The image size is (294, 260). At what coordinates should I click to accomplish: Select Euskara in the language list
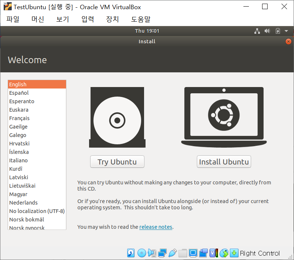pos(37,110)
